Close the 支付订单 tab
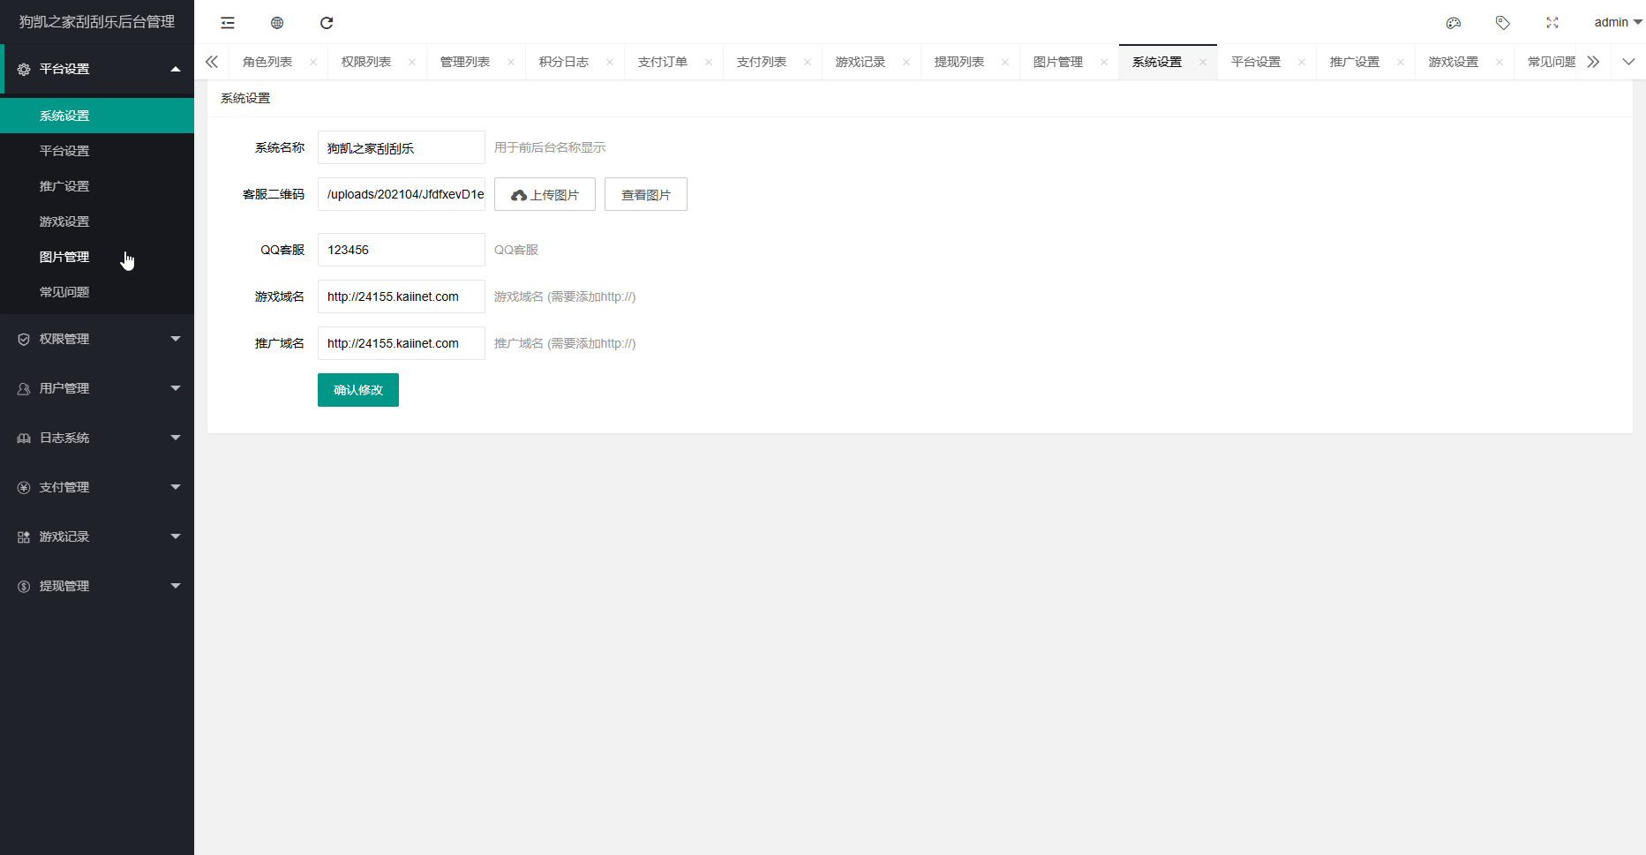This screenshot has width=1646, height=855. pos(709,62)
